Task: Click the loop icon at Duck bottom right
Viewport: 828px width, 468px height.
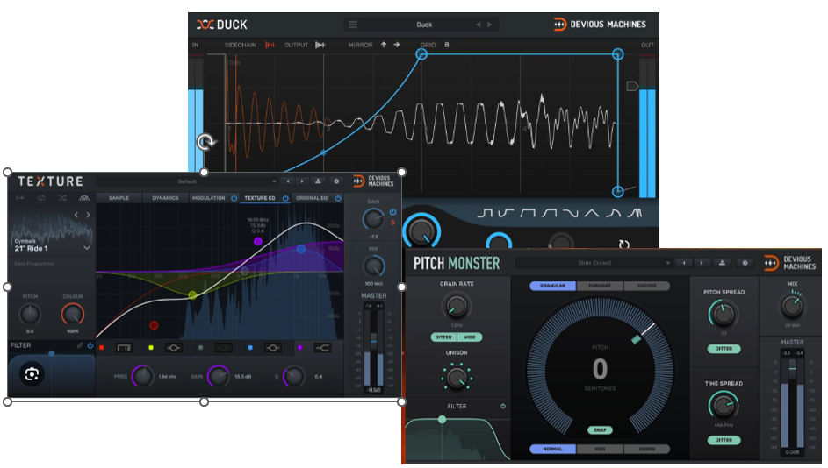Action: [x=623, y=244]
